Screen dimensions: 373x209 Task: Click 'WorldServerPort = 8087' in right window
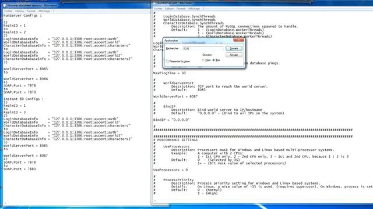coord(175,96)
